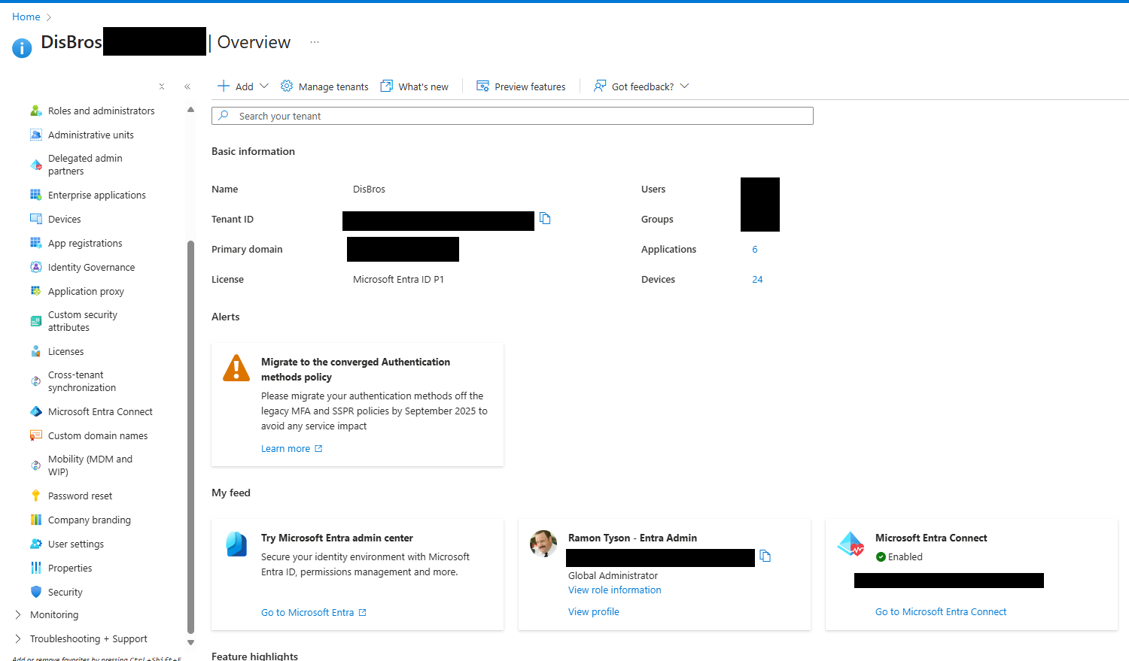
Task: Click the Password reset key icon
Action: (x=35, y=496)
